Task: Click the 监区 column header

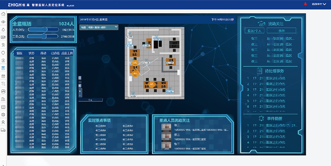Action: point(20,53)
